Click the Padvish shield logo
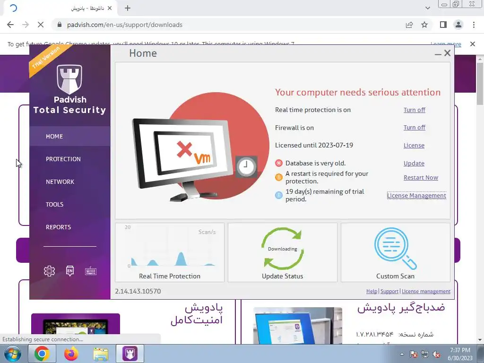Viewport: 484px width, 363px height. tap(69, 79)
